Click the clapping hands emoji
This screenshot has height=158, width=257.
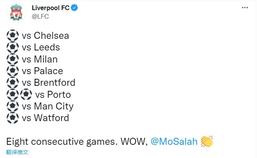207,141
